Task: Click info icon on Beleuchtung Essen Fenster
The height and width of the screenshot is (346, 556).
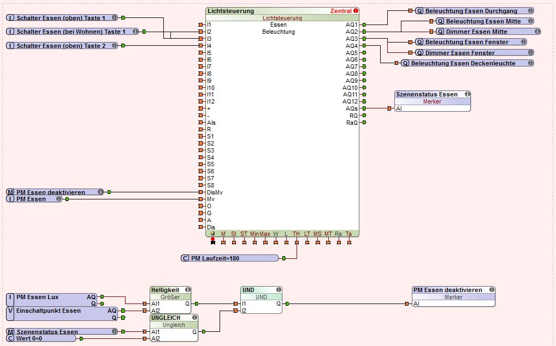Action: coord(524,42)
